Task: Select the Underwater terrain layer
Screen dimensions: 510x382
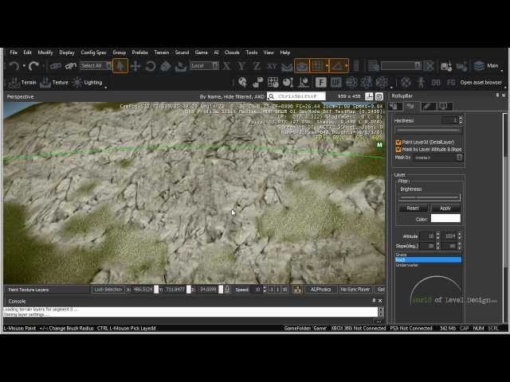Action: (x=428, y=265)
